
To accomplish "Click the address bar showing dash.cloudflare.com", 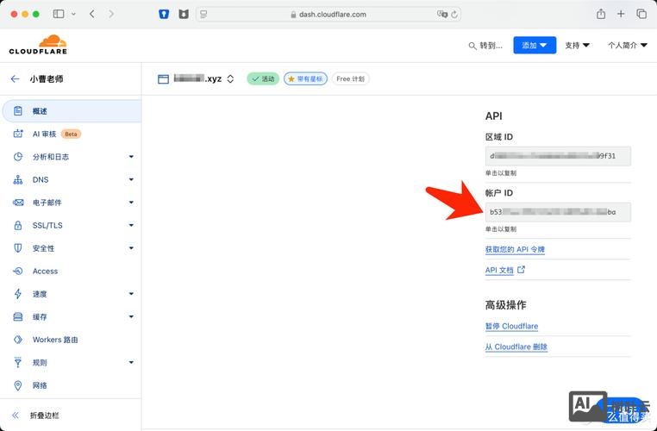I will tap(328, 15).
